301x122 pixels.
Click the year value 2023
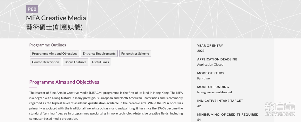click(x=201, y=51)
